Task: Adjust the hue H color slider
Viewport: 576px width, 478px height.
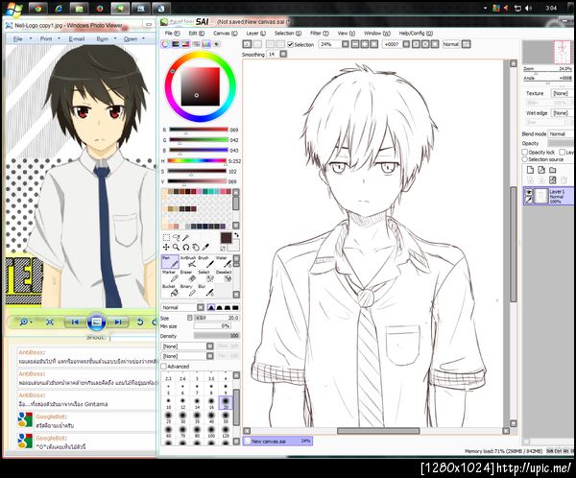Action: coord(197,161)
